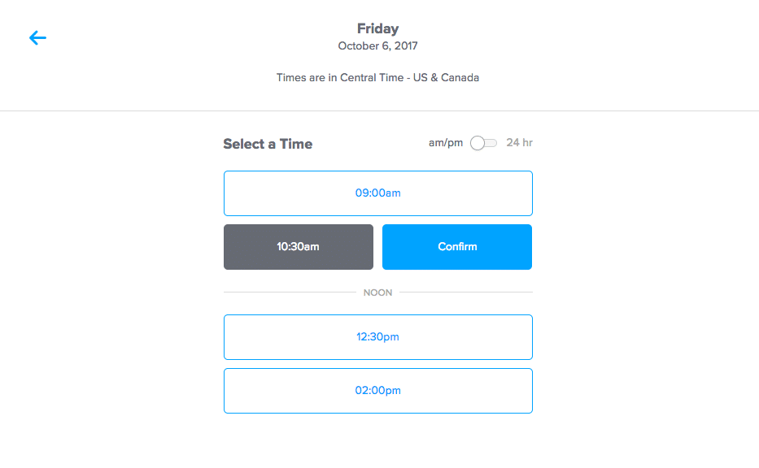Click the October 6, 2017 date text
This screenshot has height=468, width=759.
[377, 46]
